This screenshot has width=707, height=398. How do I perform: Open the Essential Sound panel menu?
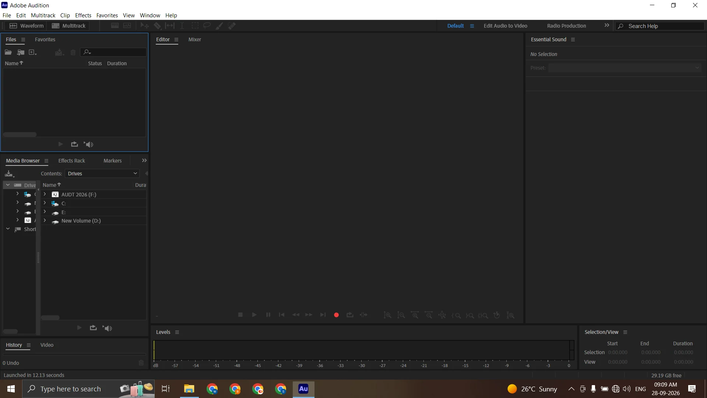(x=573, y=39)
